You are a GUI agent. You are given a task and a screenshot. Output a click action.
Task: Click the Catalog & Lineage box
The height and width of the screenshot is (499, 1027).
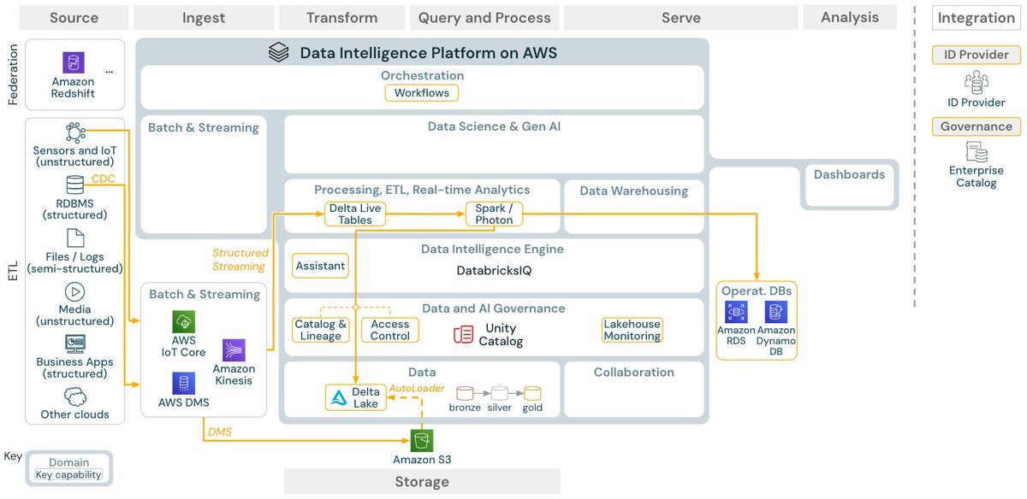(321, 330)
